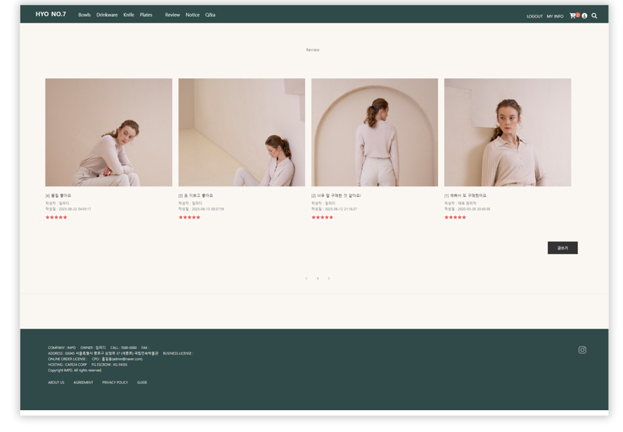
Task: Click the star rating under review [2]
Action: click(x=322, y=217)
